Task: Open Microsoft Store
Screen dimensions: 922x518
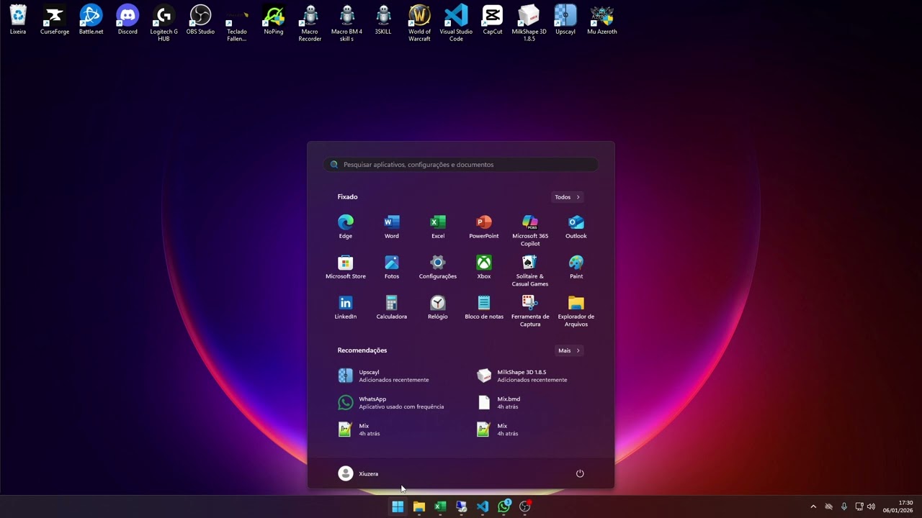Action: 346,267
